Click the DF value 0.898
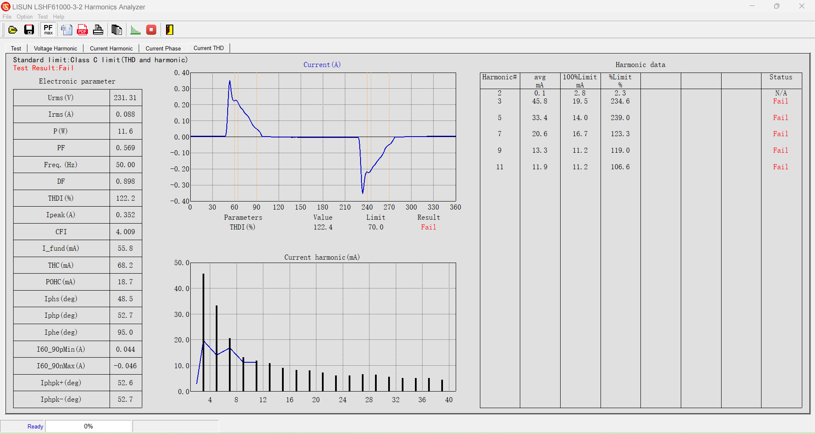 point(125,181)
